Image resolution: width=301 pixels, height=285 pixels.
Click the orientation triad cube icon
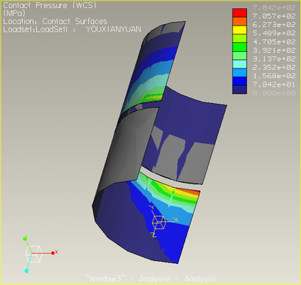[x=33, y=254]
